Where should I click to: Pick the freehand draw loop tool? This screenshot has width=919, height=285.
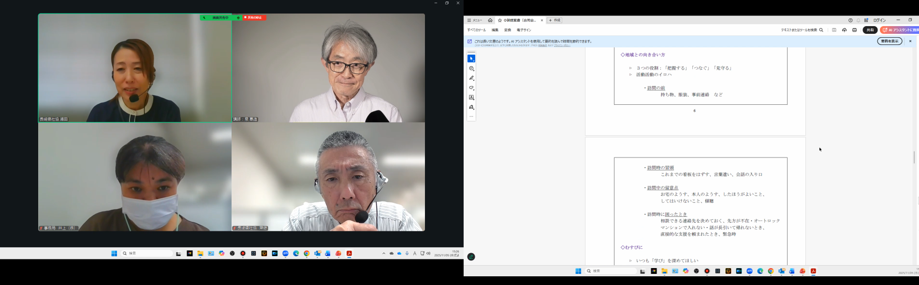pyautogui.click(x=471, y=88)
